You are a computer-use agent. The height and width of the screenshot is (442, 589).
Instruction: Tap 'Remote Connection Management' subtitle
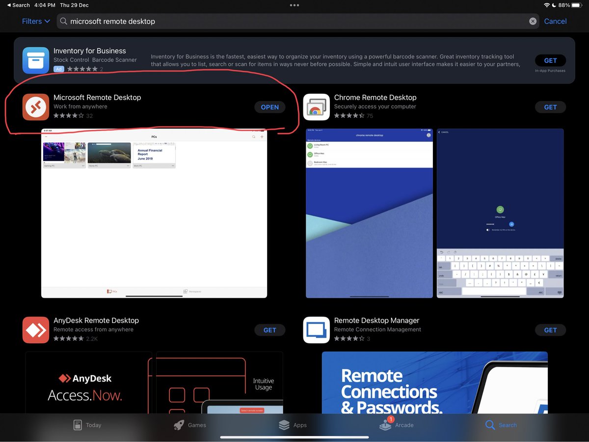pyautogui.click(x=377, y=330)
